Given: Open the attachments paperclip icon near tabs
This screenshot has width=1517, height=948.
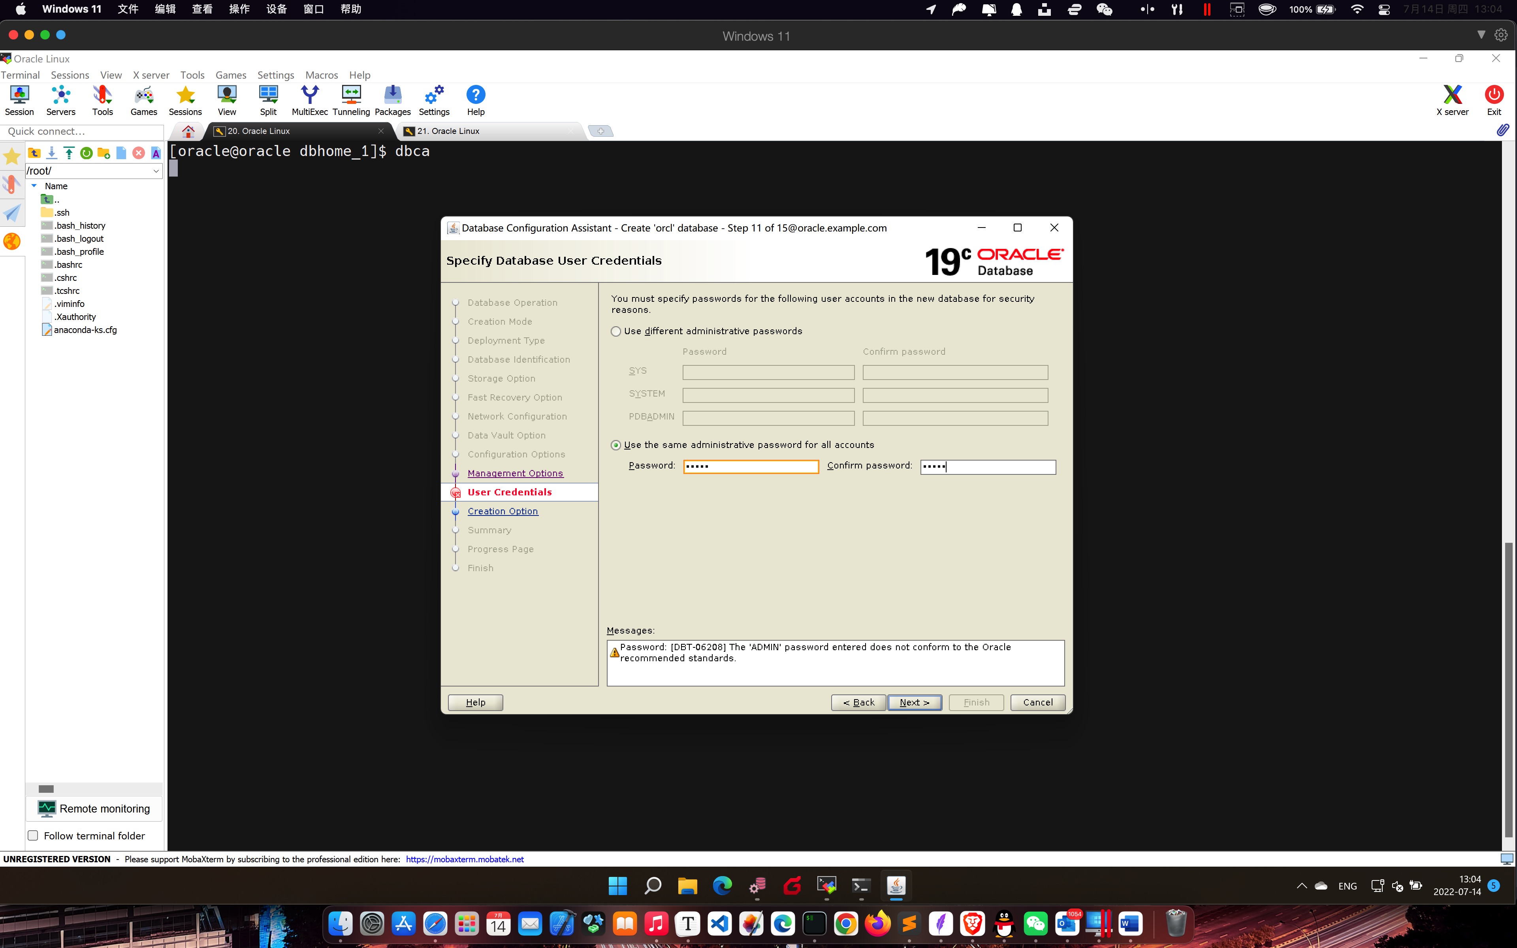Looking at the screenshot, I should pos(1503,130).
